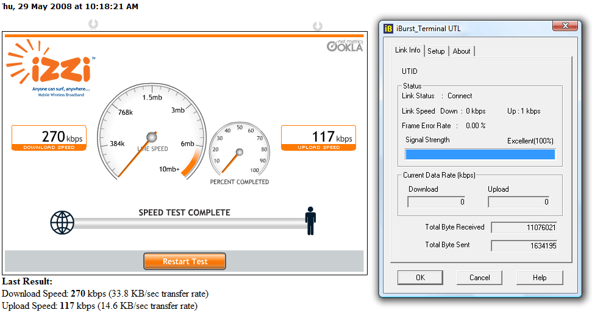Click the 270 kbps download speed box
This screenshot has width=592, height=318.
tap(49, 138)
